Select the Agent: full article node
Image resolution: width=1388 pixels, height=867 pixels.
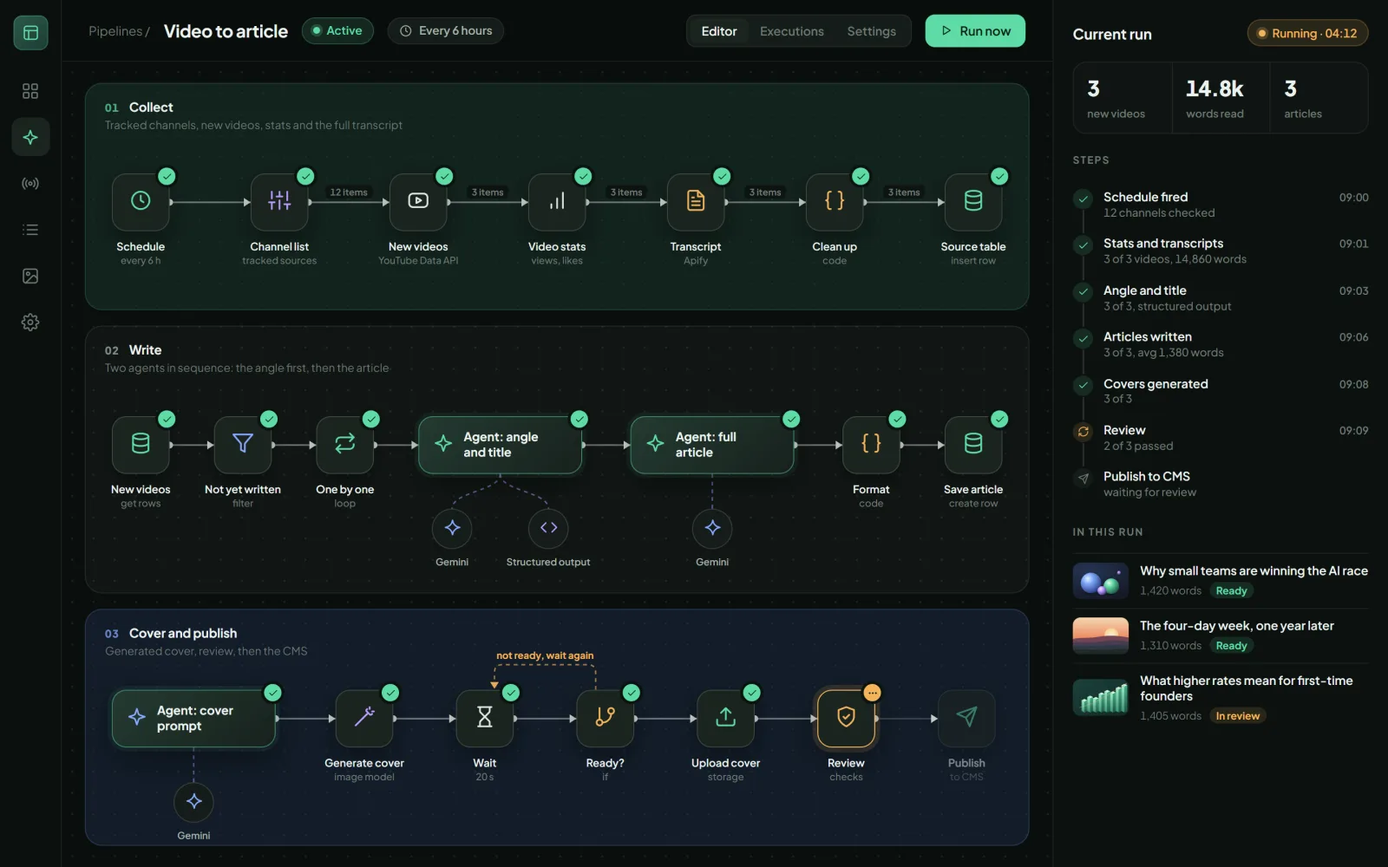712,445
